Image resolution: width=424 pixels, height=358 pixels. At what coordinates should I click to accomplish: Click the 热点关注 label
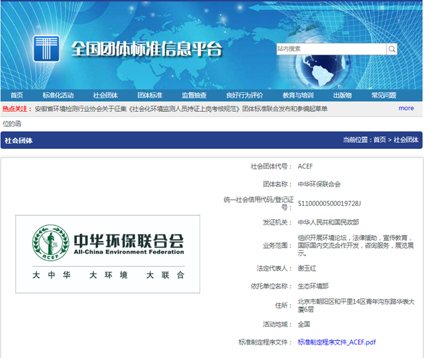(17, 109)
